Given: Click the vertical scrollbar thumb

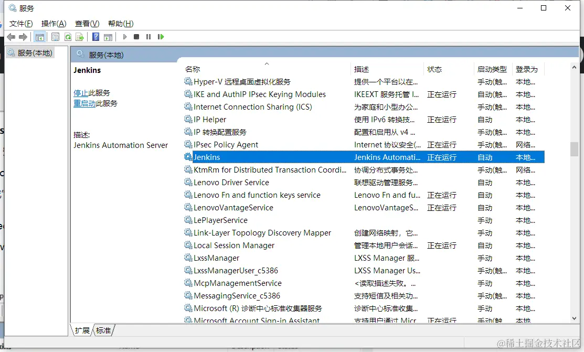Looking at the screenshot, I should (x=575, y=149).
